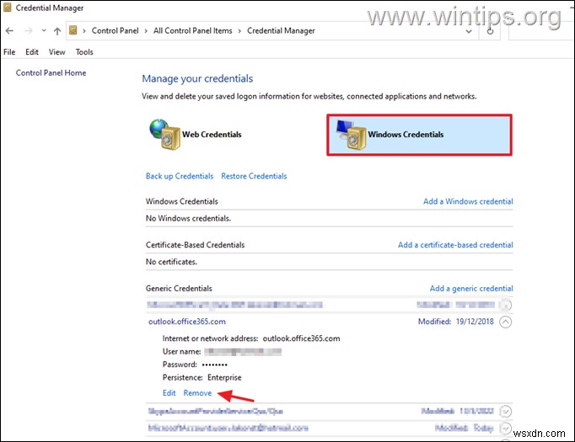Open the Tools menu
Viewport: 575px width, 442px height.
pyautogui.click(x=84, y=52)
